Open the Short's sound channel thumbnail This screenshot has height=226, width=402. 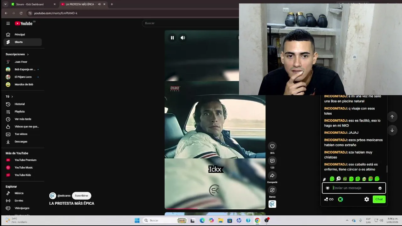tap(272, 204)
